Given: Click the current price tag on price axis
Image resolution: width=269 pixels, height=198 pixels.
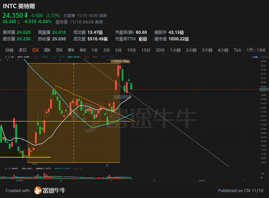Looking at the screenshot, I should pyautogui.click(x=263, y=89).
